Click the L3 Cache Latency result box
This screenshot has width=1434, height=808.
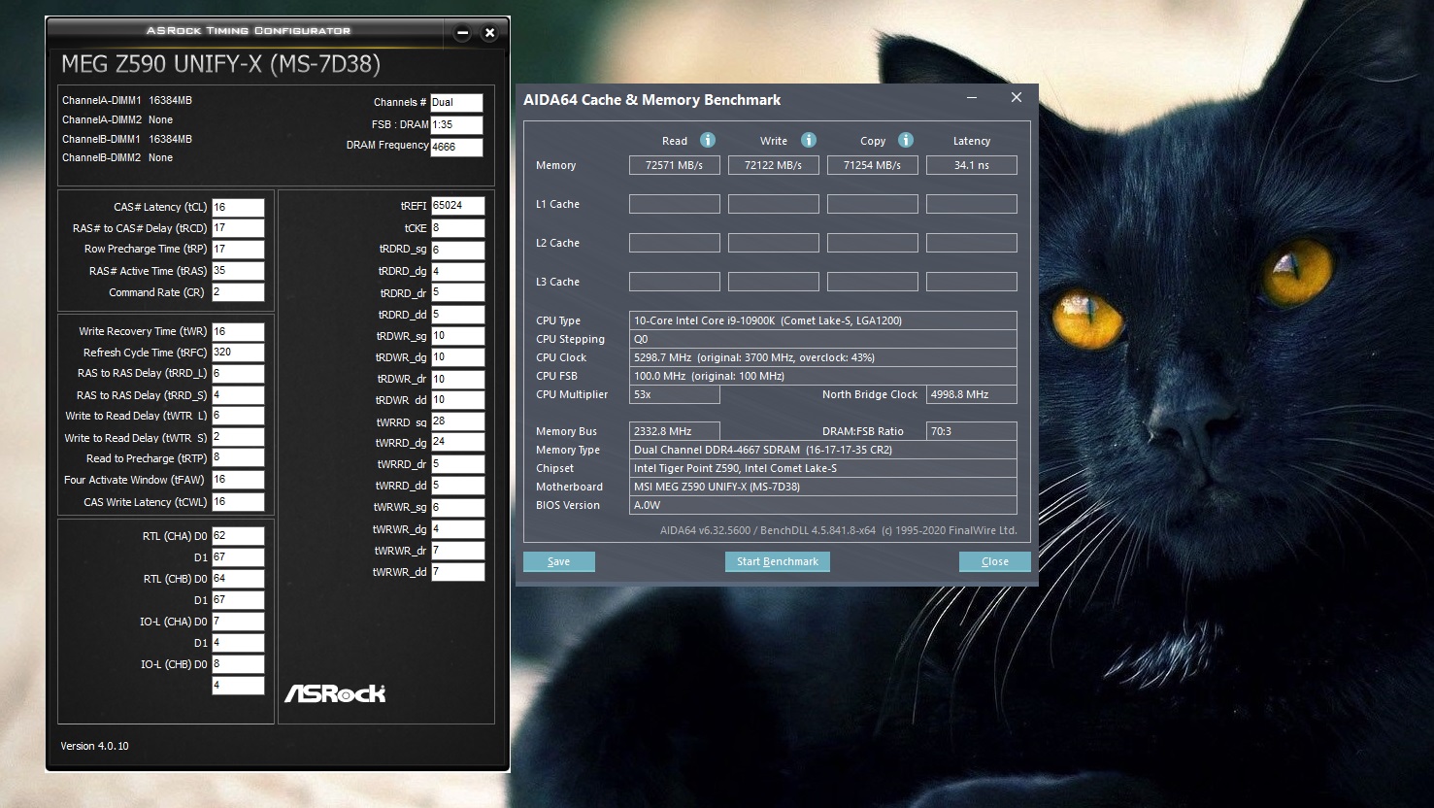tap(972, 282)
